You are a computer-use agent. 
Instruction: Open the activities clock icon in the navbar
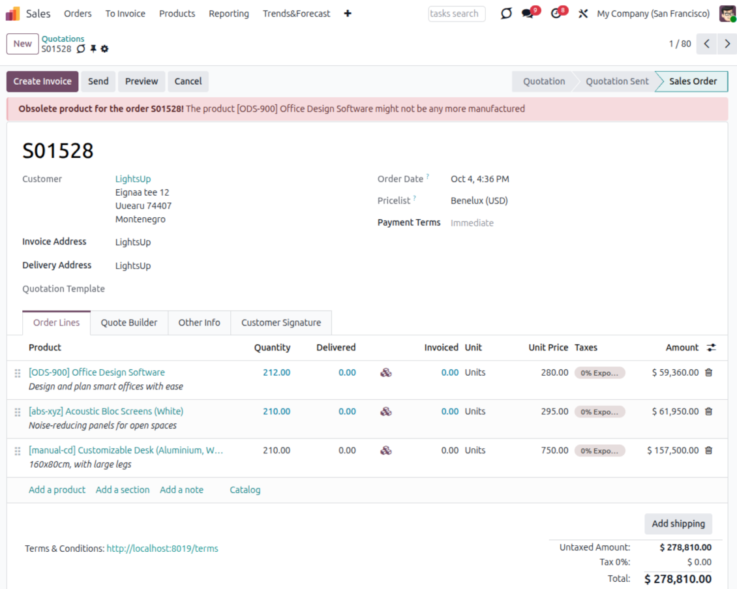[x=556, y=14]
